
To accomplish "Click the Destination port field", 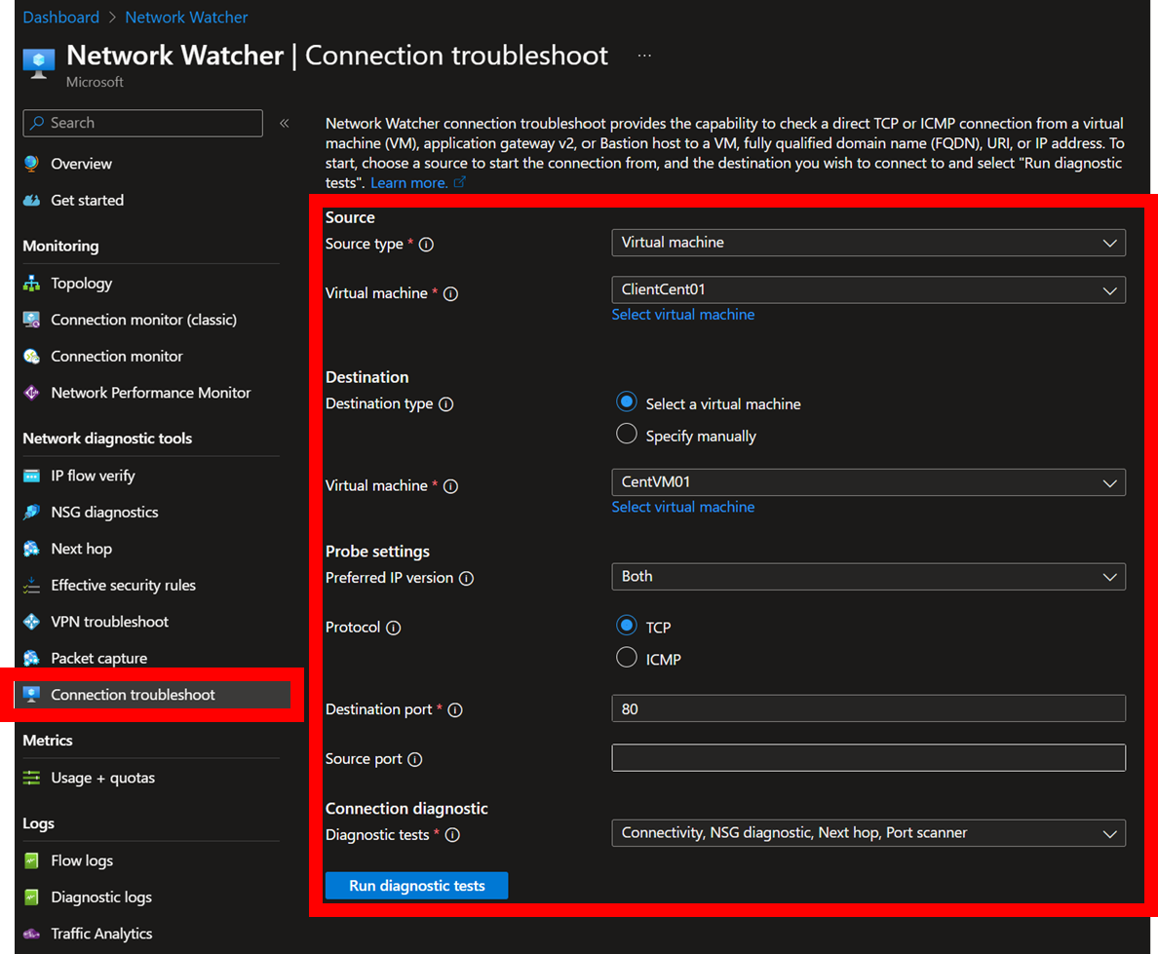I will (x=868, y=708).
